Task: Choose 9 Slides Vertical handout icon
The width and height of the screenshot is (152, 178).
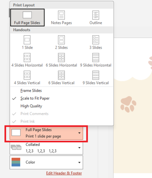Action: [x=96, y=75]
